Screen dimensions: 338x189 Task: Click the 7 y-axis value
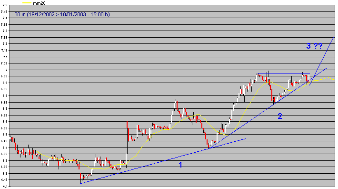[6, 70]
